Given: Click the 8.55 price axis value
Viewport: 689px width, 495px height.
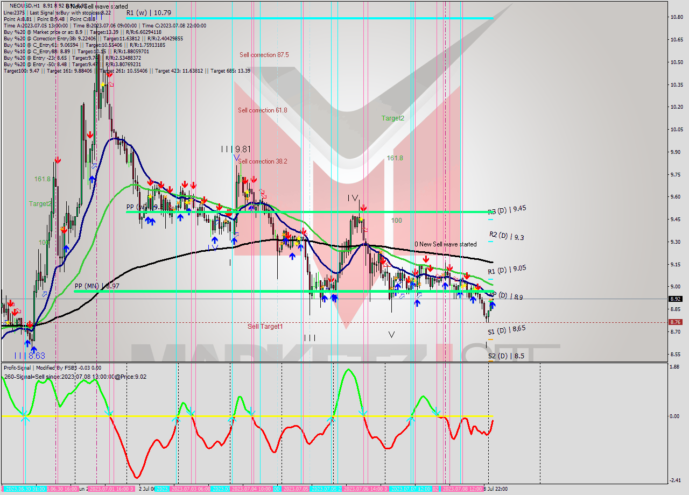Looking at the screenshot, I should pos(677,354).
